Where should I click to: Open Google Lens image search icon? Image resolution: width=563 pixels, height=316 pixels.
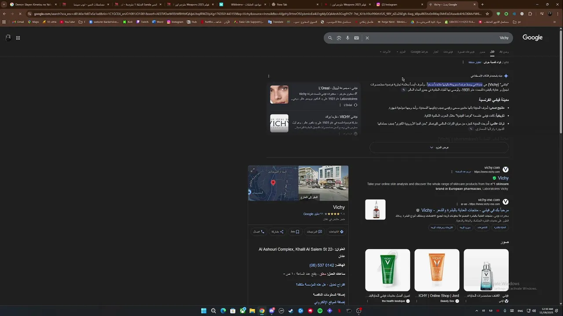[x=339, y=38]
